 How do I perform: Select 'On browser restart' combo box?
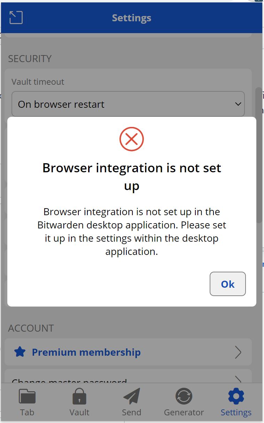click(x=128, y=104)
